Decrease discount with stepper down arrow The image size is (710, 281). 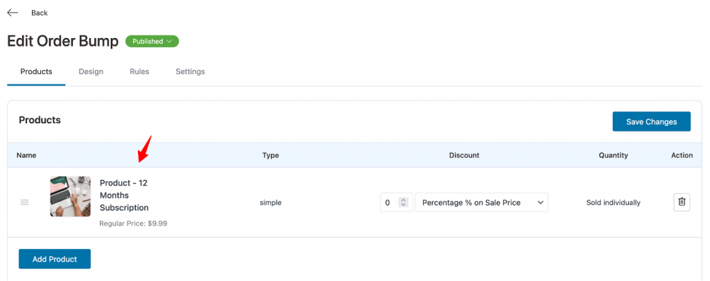pos(403,205)
